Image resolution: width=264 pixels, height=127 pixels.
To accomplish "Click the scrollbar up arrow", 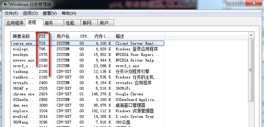I will coord(251,35).
